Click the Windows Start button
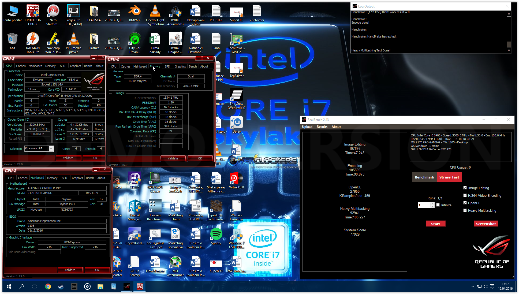519x294 pixels. point(9,286)
